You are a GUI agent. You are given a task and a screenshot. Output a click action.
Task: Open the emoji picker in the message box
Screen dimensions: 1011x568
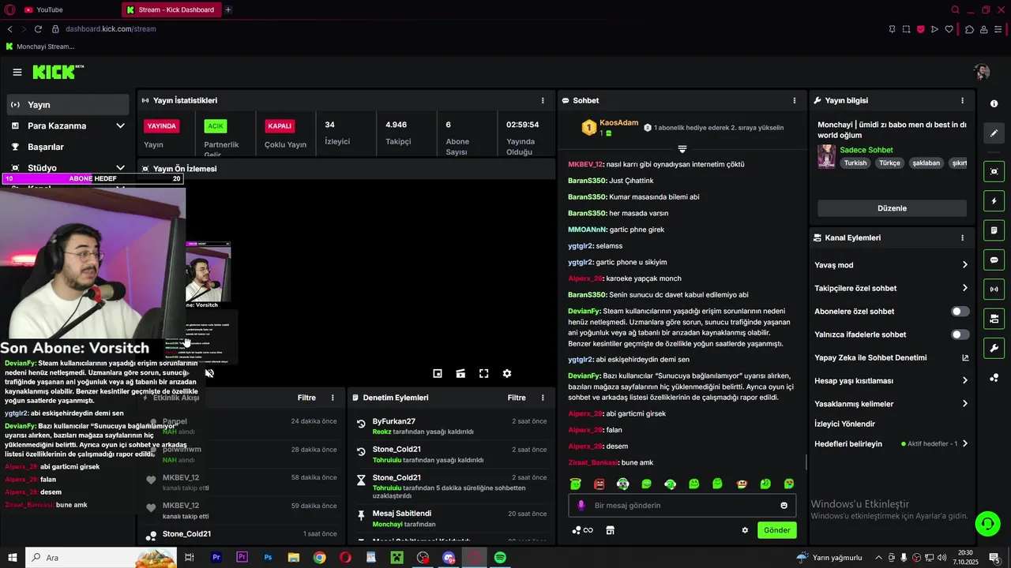point(784,506)
